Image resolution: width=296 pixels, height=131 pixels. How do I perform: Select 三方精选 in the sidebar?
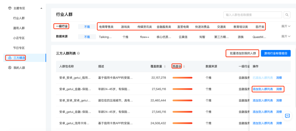(24, 58)
